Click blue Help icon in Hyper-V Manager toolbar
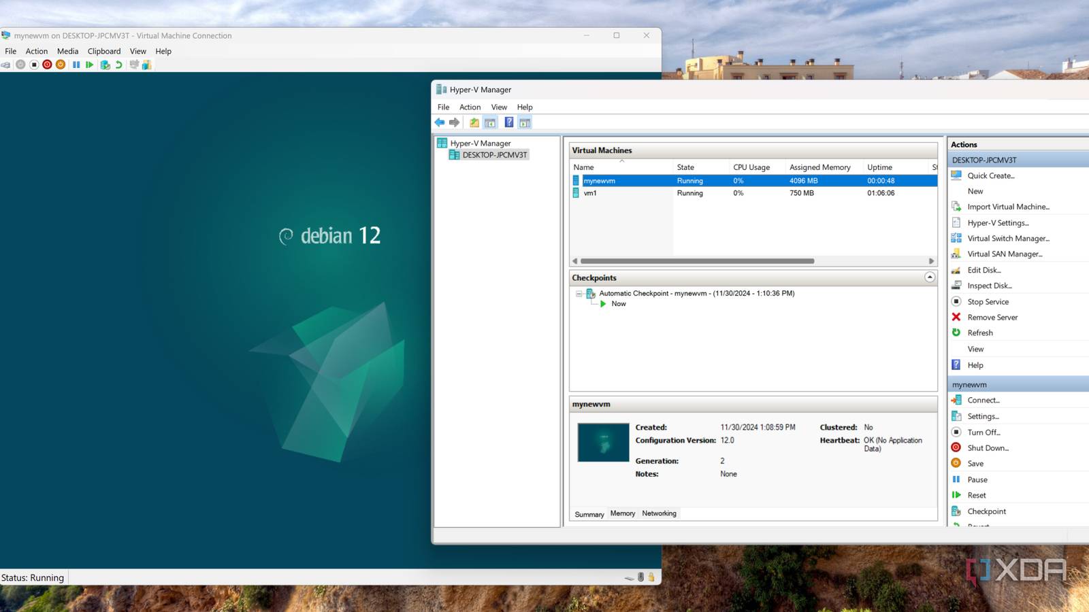Image resolution: width=1089 pixels, height=612 pixels. pos(508,122)
